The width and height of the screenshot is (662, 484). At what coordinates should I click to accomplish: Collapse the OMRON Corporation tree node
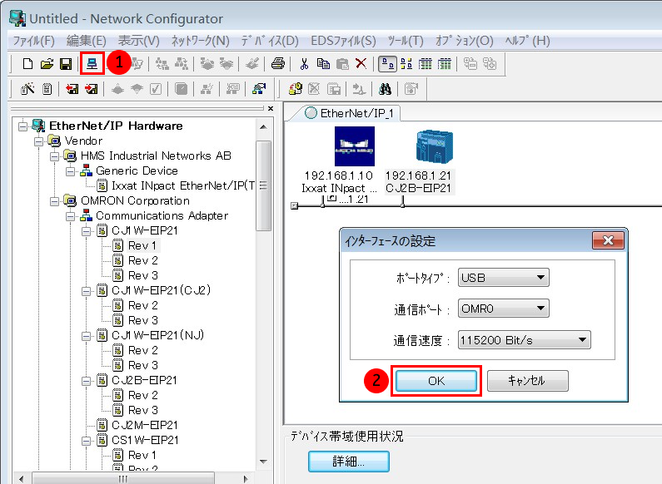pos(54,200)
